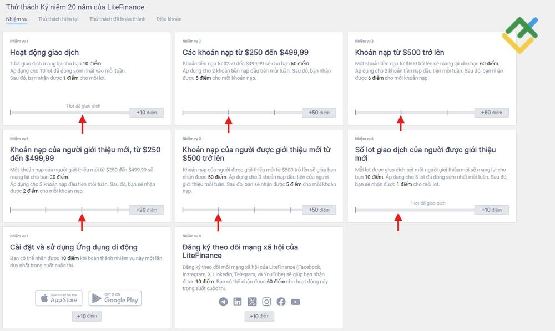The width and height of the screenshot is (555, 331).
Task: Click progress bar in Nhiệm vụ 5 card
Action: click(x=242, y=210)
